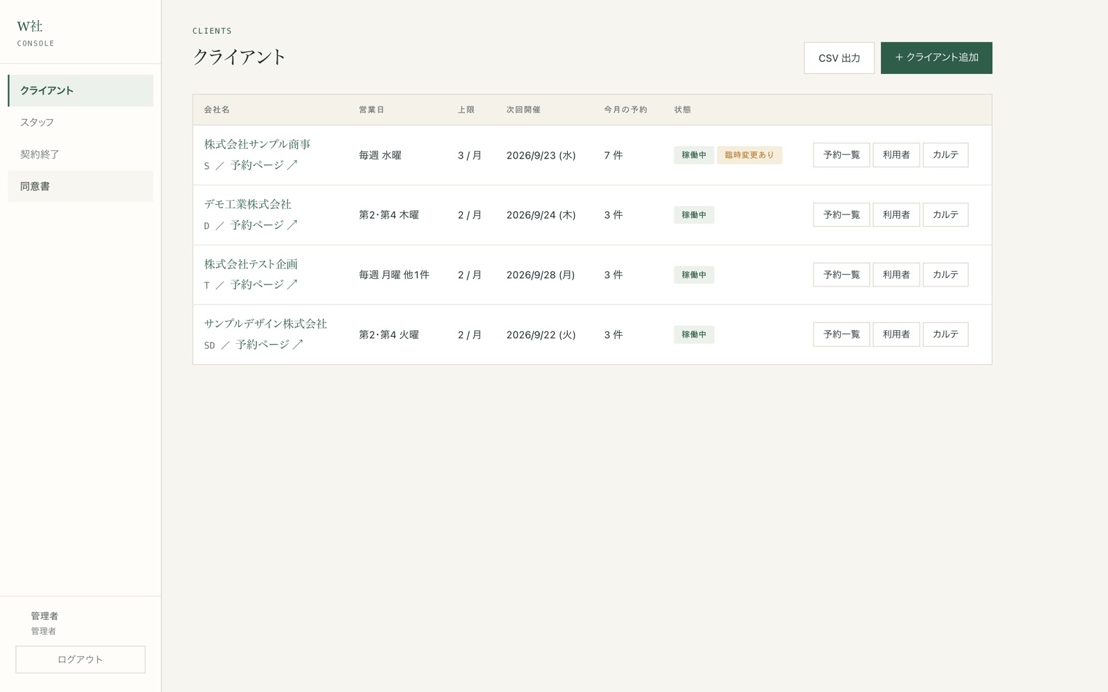Screen dimensions: 1108x692
Task: Click カルテ for 株式会社サンプル商事
Action: click(945, 155)
